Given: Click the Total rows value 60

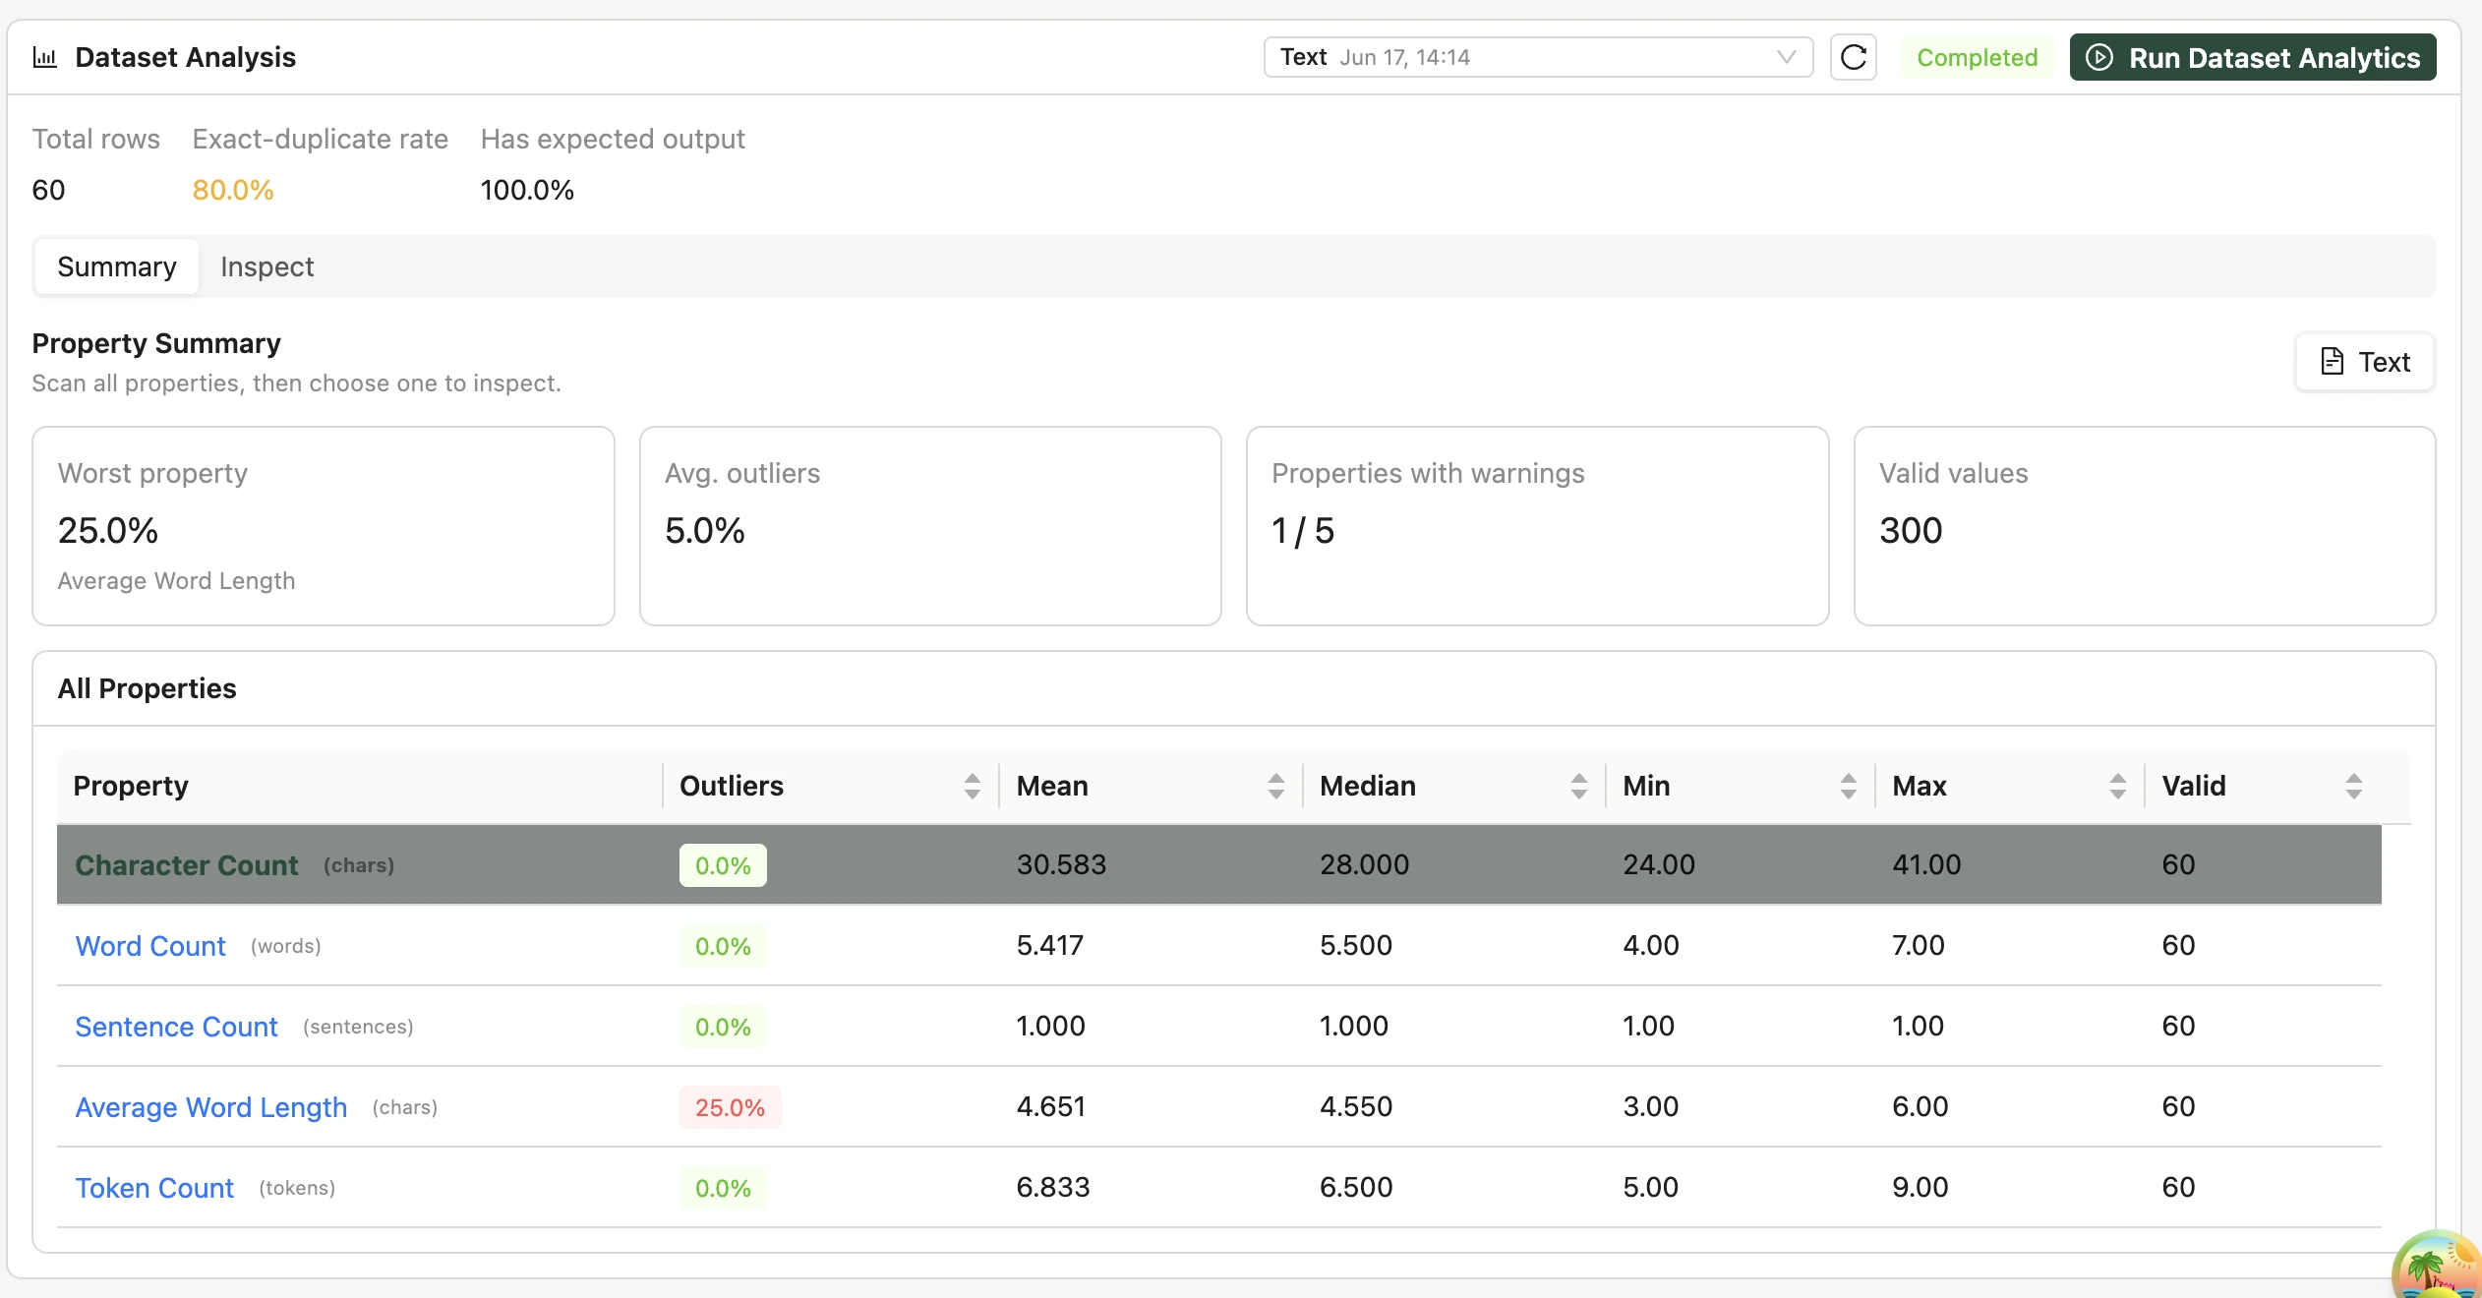Looking at the screenshot, I should pyautogui.click(x=48, y=190).
